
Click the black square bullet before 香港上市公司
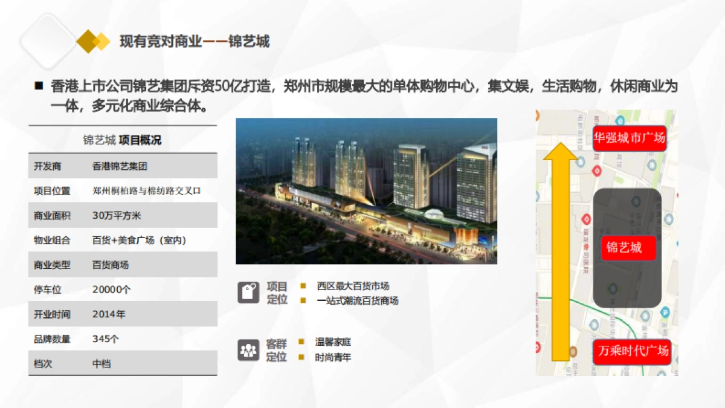[39, 85]
